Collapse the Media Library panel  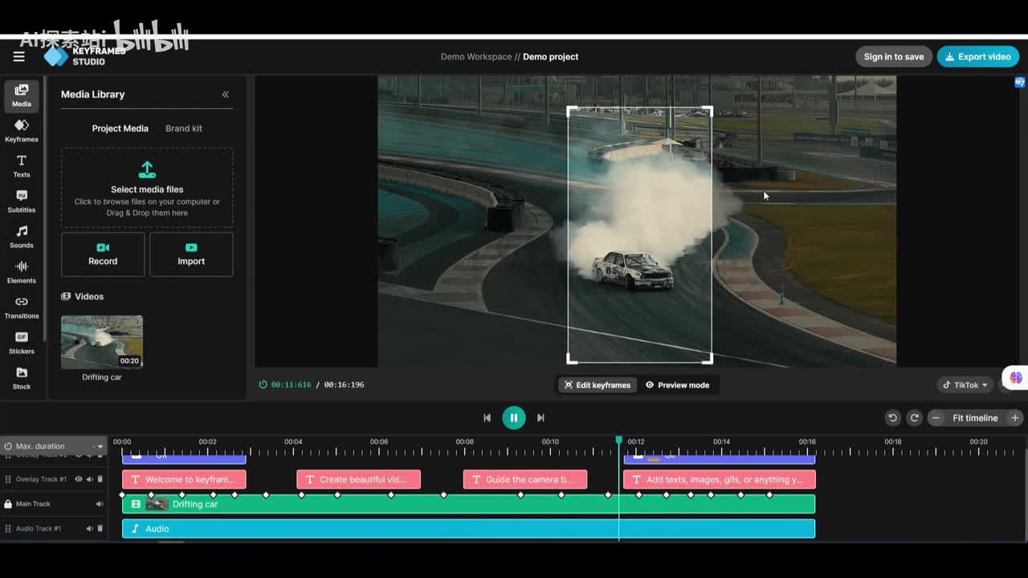coord(225,94)
